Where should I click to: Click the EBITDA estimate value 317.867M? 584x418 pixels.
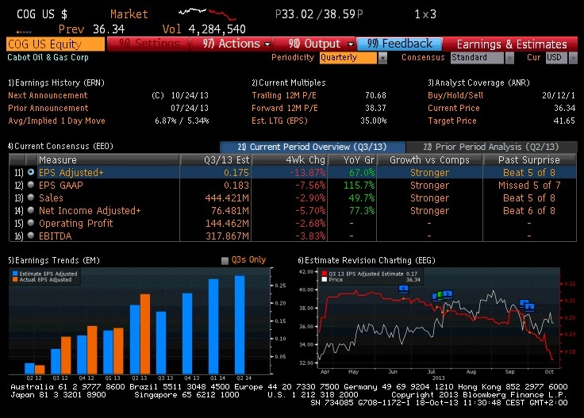click(x=227, y=236)
